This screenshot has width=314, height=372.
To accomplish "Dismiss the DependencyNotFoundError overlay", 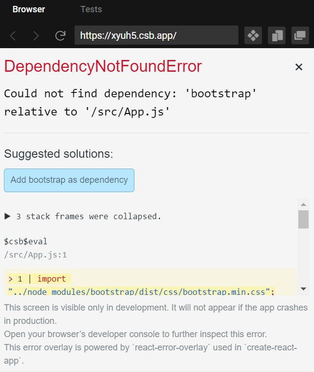I will click(x=299, y=67).
